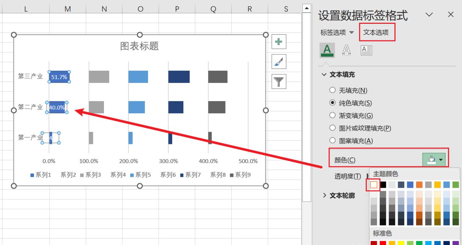Image resolution: width=462 pixels, height=245 pixels.
Task: Pick the purple standard color swatch
Action: click(x=456, y=243)
